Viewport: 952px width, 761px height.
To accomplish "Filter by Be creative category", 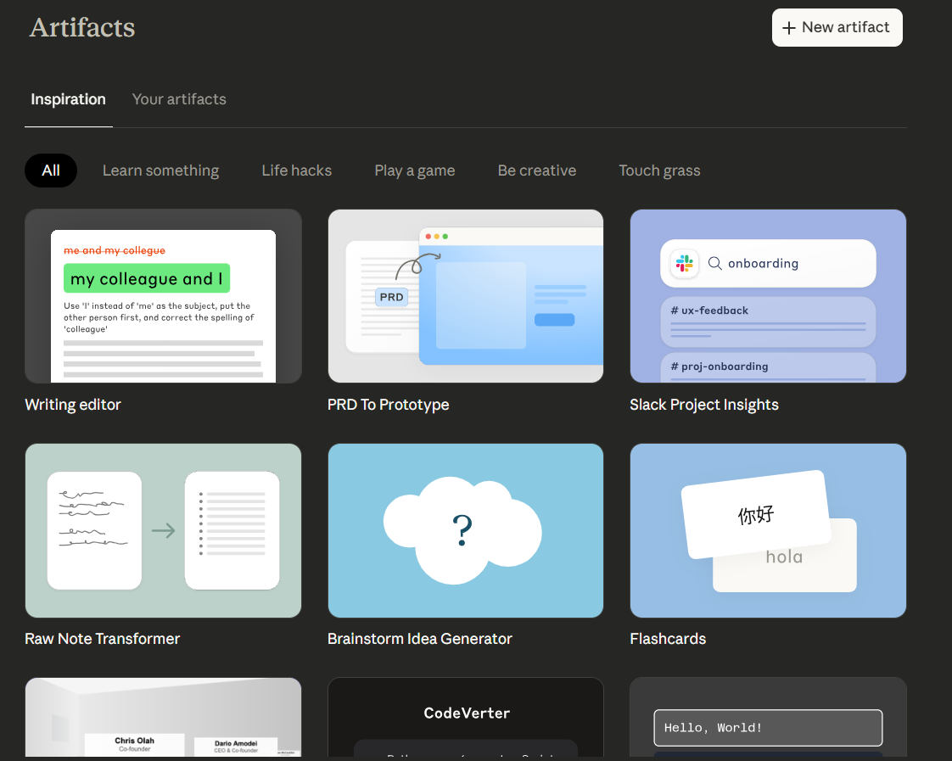I will [537, 171].
